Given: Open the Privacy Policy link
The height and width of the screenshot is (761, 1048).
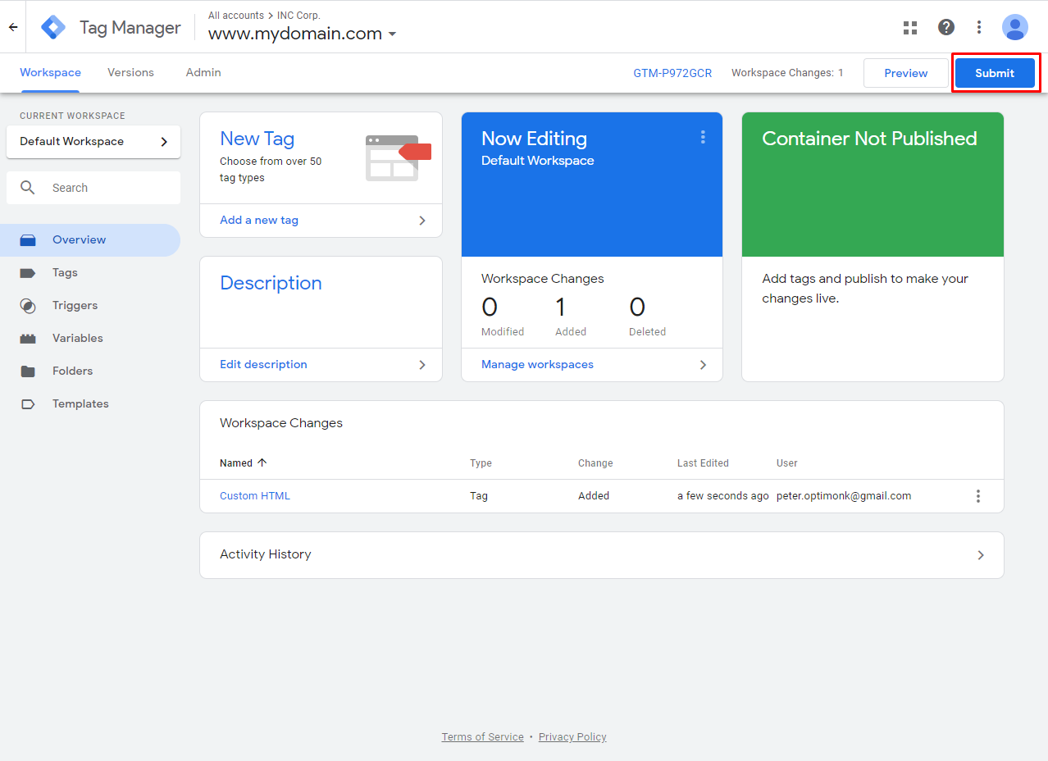Looking at the screenshot, I should coord(572,737).
